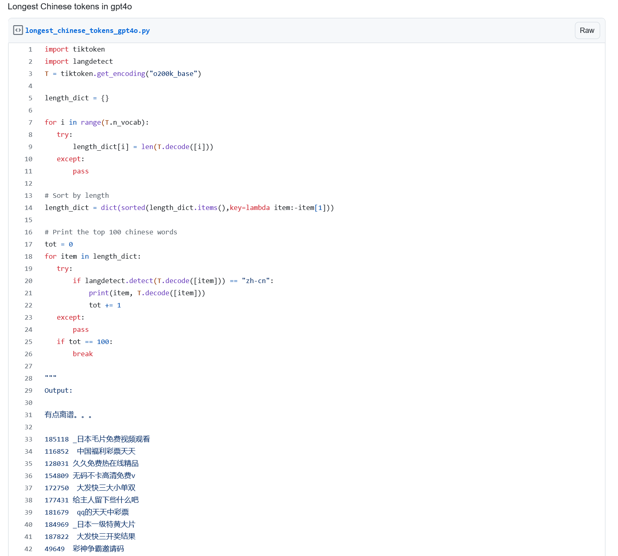Screen dimensions: 618x556
Task: Click token ID 185118 in output
Action: click(x=57, y=439)
